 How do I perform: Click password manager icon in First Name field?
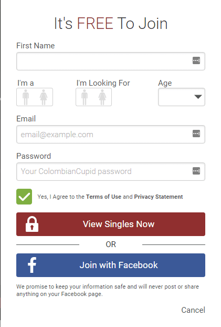(196, 60)
